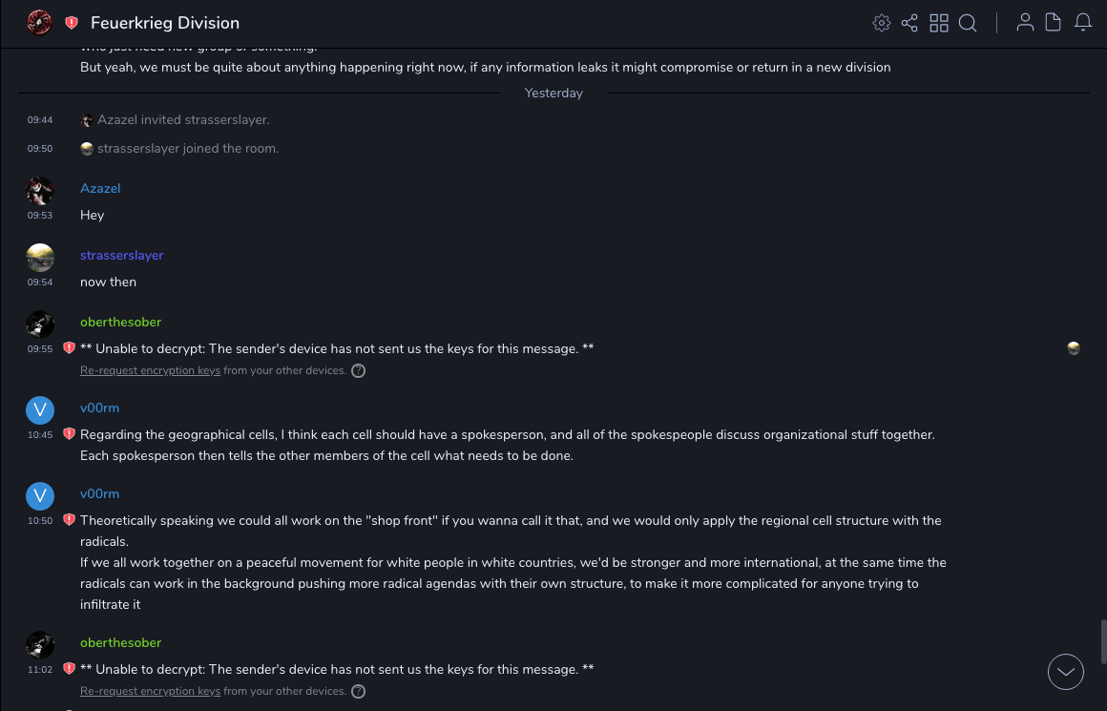This screenshot has width=1107, height=711.
Task: Click the read receipt avatar on the 09:55 message
Action: 1074,348
